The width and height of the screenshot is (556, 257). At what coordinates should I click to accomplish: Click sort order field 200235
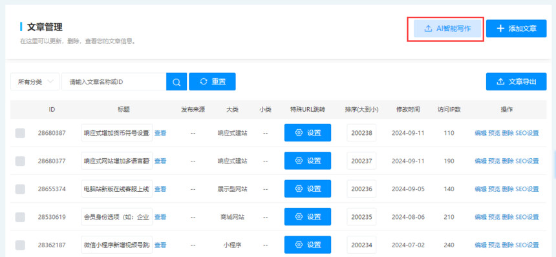tap(361, 217)
